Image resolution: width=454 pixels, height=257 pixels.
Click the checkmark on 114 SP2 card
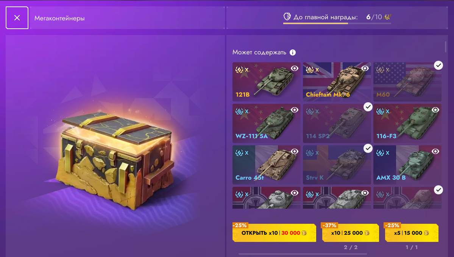[x=368, y=107]
